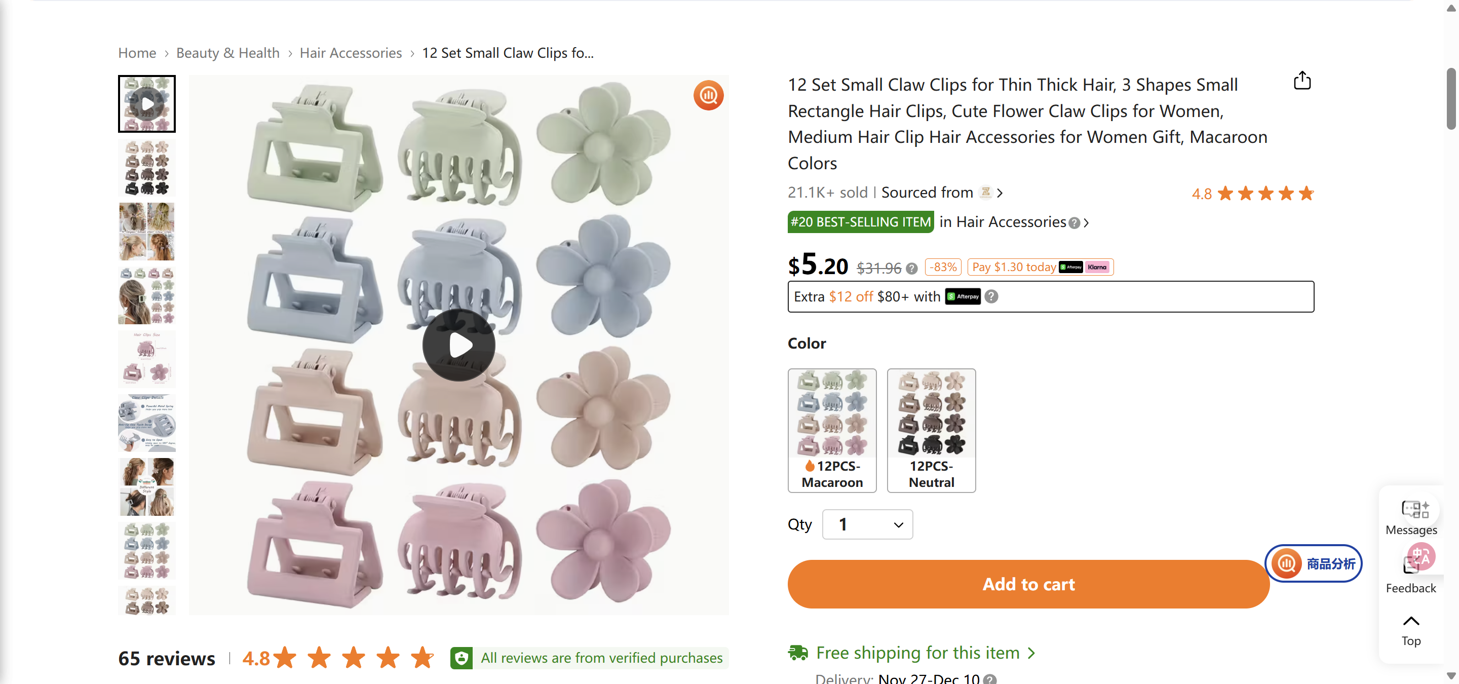Click the Home breadcrumb link
Screen dimensions: 1459x684
(136, 52)
